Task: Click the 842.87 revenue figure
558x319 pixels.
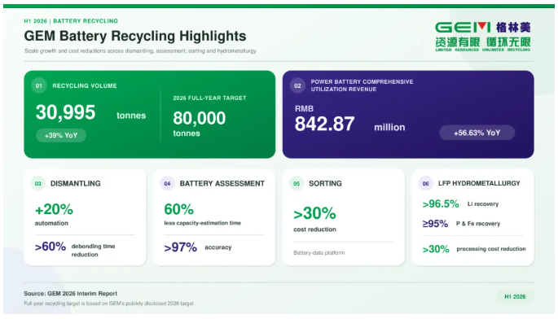Action: point(324,124)
